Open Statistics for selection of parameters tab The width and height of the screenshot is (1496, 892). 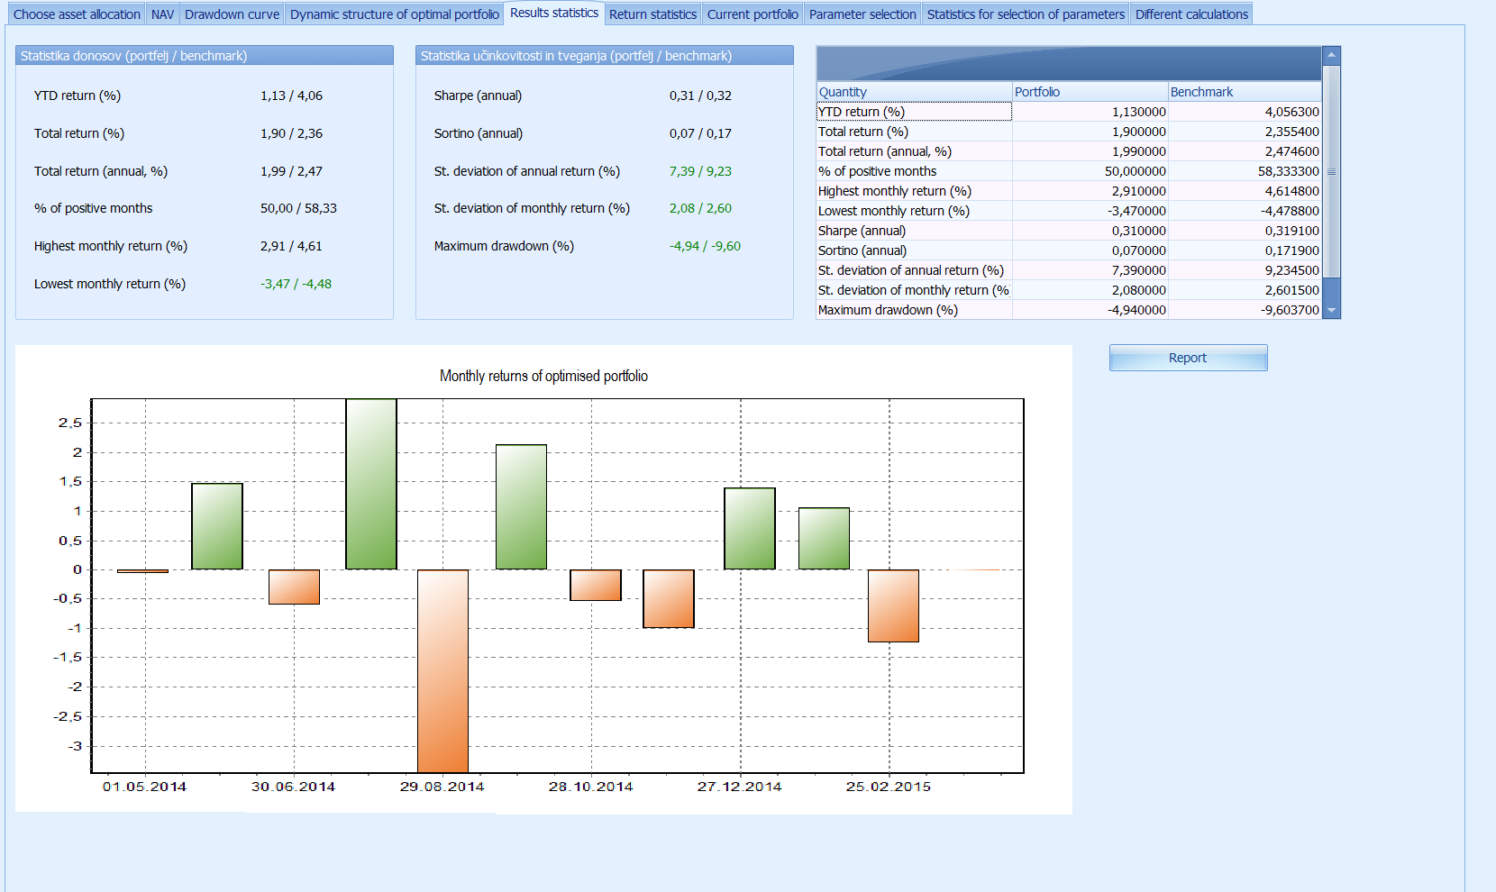(x=1026, y=14)
